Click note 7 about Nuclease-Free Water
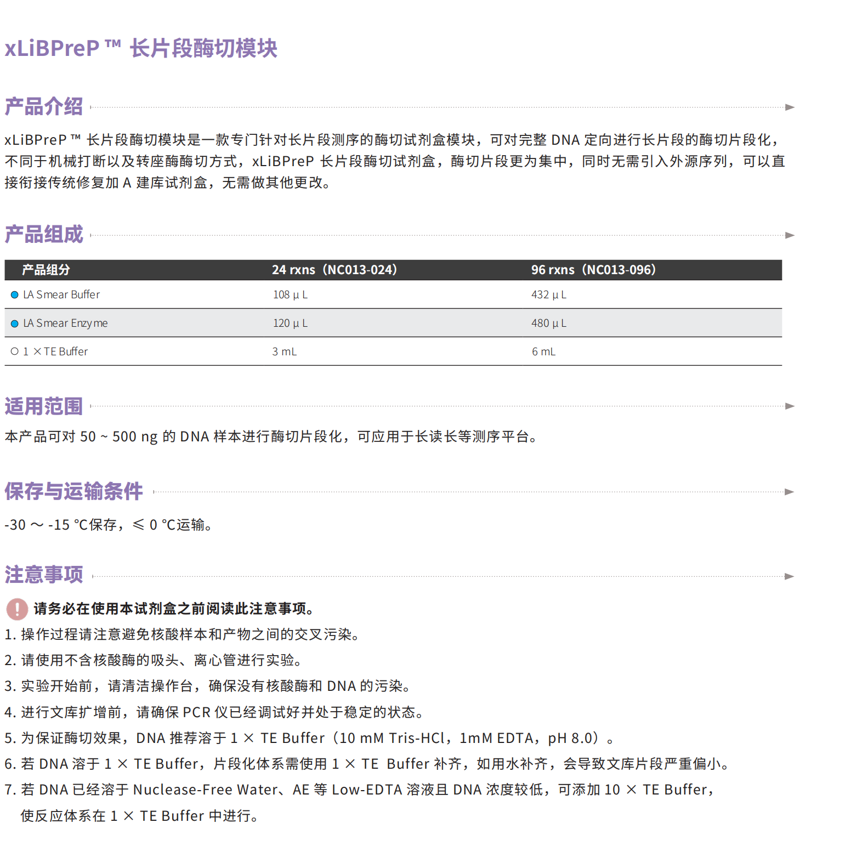This screenshot has height=857, width=862. [360, 790]
